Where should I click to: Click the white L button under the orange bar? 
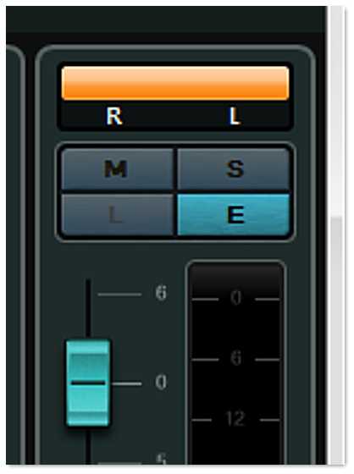coord(235,116)
